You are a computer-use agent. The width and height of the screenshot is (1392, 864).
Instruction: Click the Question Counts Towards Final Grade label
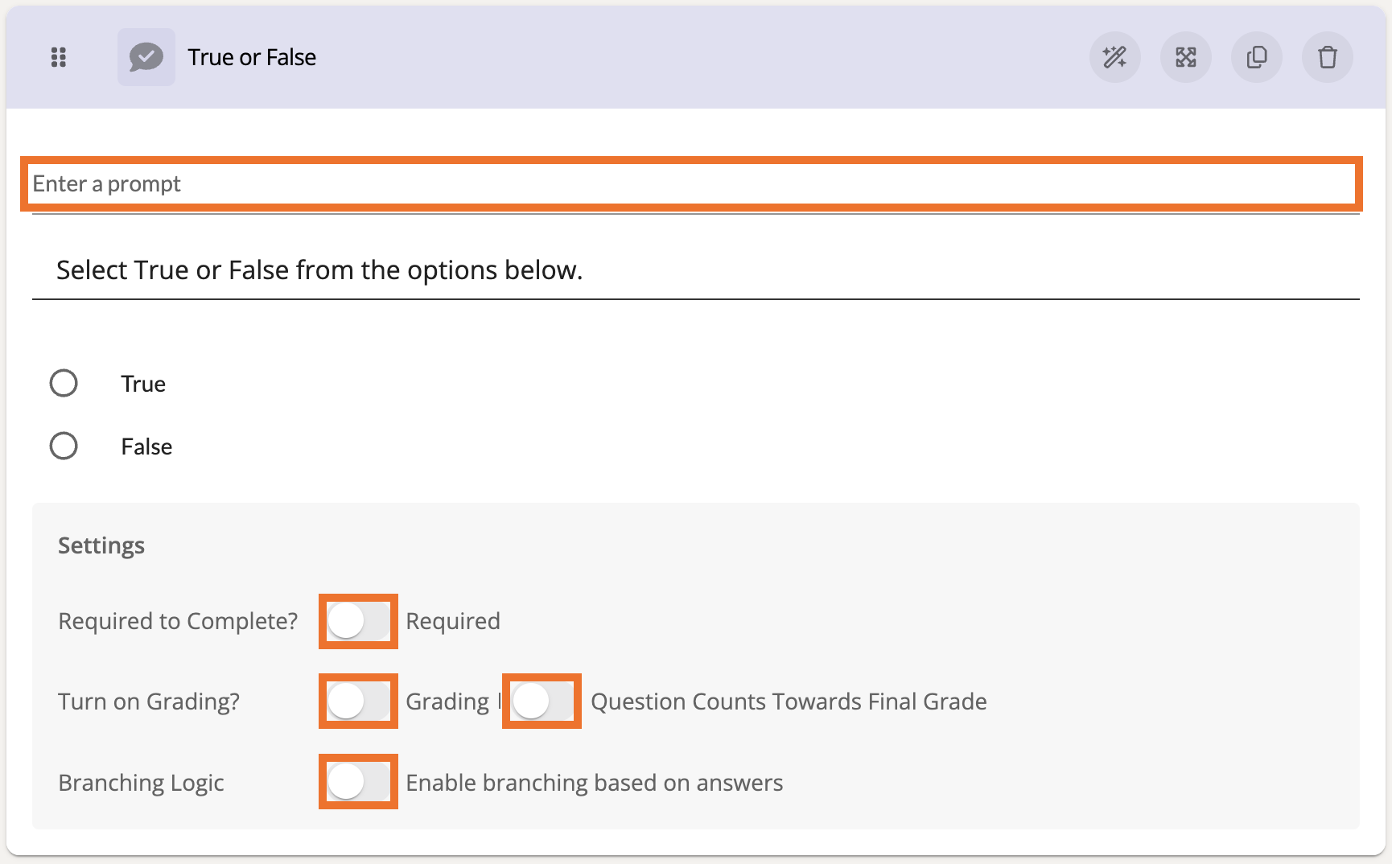[x=789, y=701]
